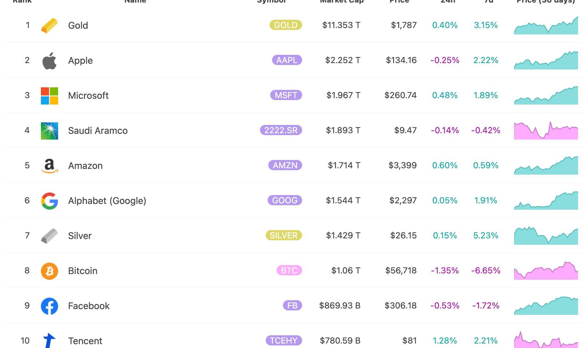Screen dimensions: 587x348
Task: Open Saudi Aramco's 30-day price chart
Action: (x=546, y=131)
